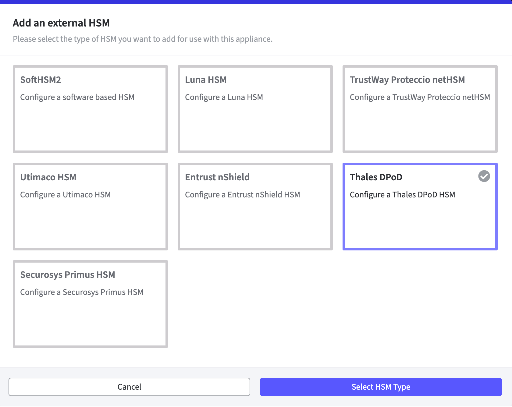Screen dimensions: 512x407
Task: Click 'Configure a software based HSM' description
Action: tap(77, 97)
